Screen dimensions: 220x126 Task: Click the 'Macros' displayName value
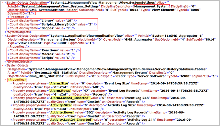pyautogui.click(x=47, y=54)
